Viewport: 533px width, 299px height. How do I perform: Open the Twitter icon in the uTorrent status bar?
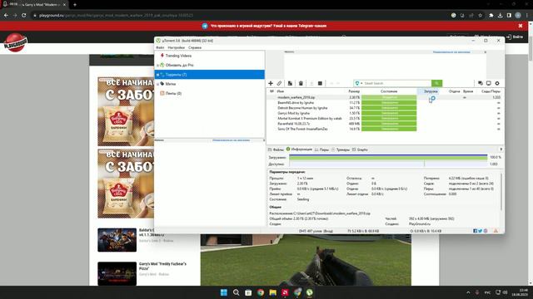(481, 231)
